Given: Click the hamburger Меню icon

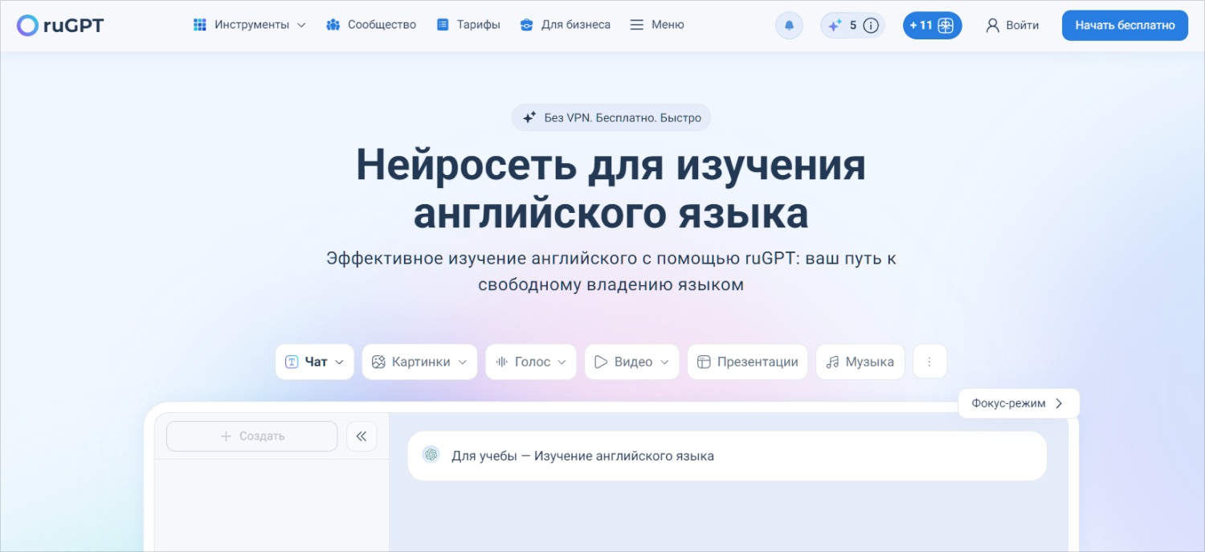Looking at the screenshot, I should click(x=637, y=25).
